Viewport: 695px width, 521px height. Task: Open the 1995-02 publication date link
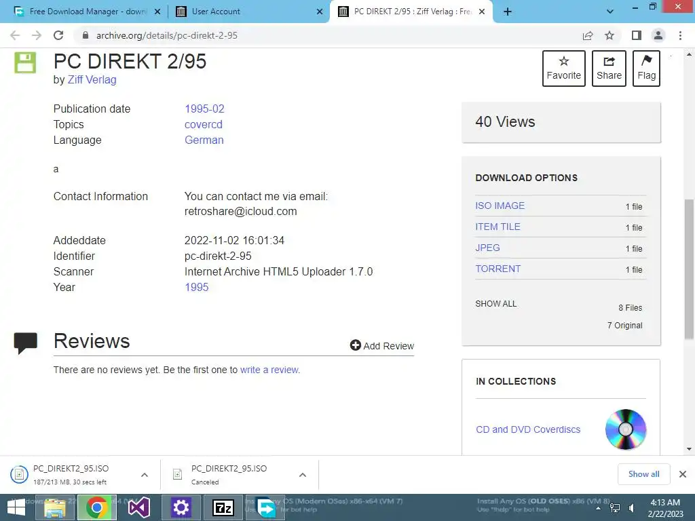[204, 109]
